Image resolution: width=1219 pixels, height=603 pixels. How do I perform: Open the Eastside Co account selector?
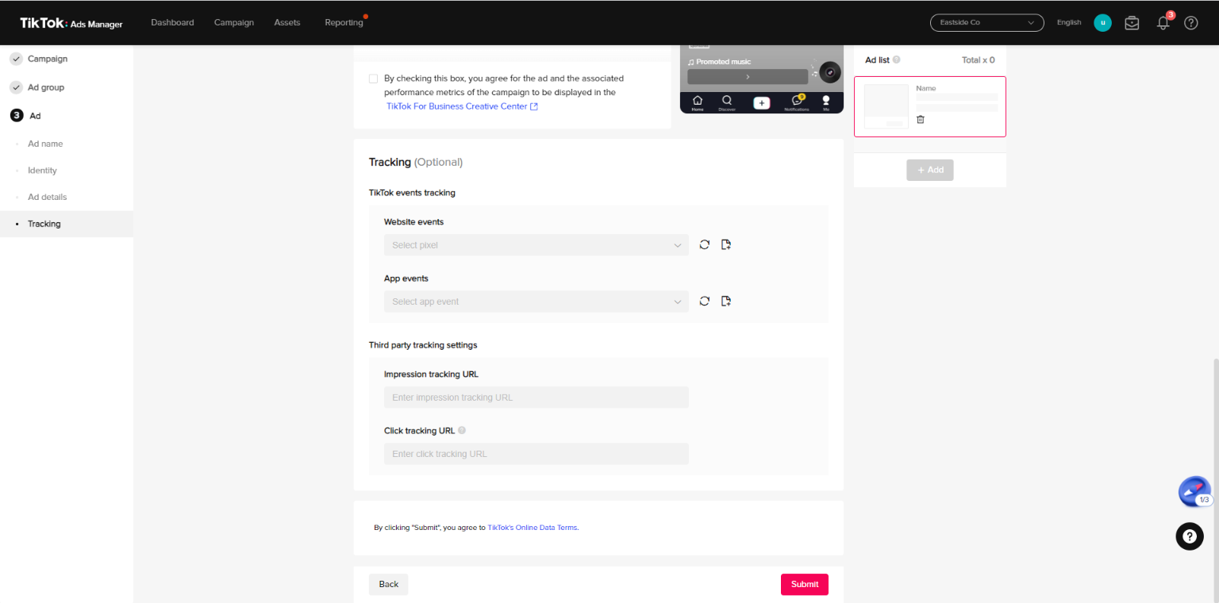coord(986,23)
